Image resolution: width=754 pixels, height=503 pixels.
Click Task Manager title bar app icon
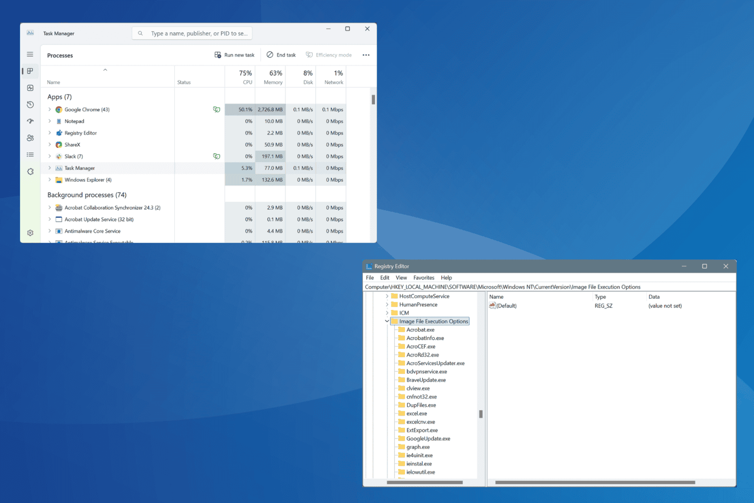[x=30, y=33]
